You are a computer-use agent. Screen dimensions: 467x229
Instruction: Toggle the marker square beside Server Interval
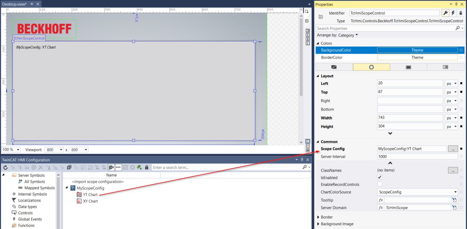pyautogui.click(x=461, y=157)
